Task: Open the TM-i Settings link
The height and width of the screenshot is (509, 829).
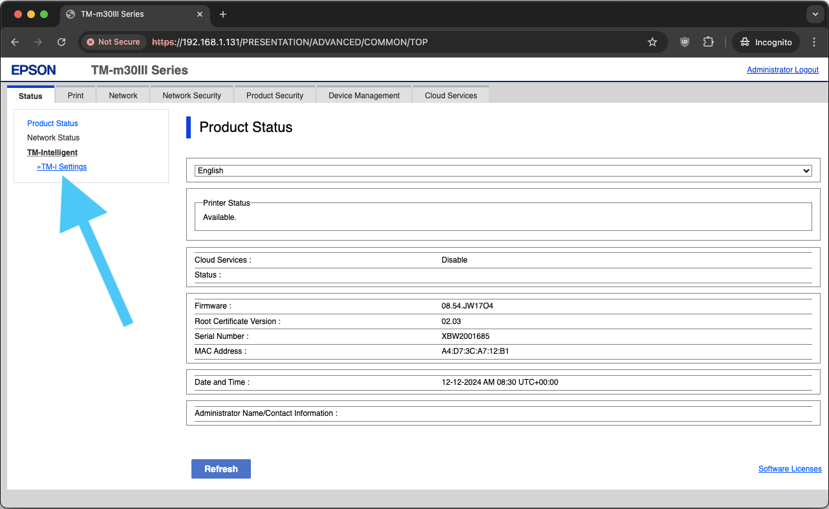Action: (x=62, y=167)
